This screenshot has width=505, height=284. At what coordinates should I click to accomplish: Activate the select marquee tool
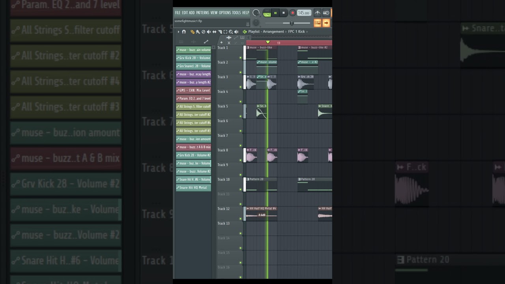225,32
